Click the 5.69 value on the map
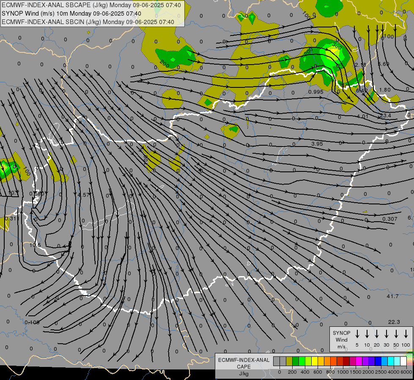This screenshot has height=380, width=414. click(384, 64)
